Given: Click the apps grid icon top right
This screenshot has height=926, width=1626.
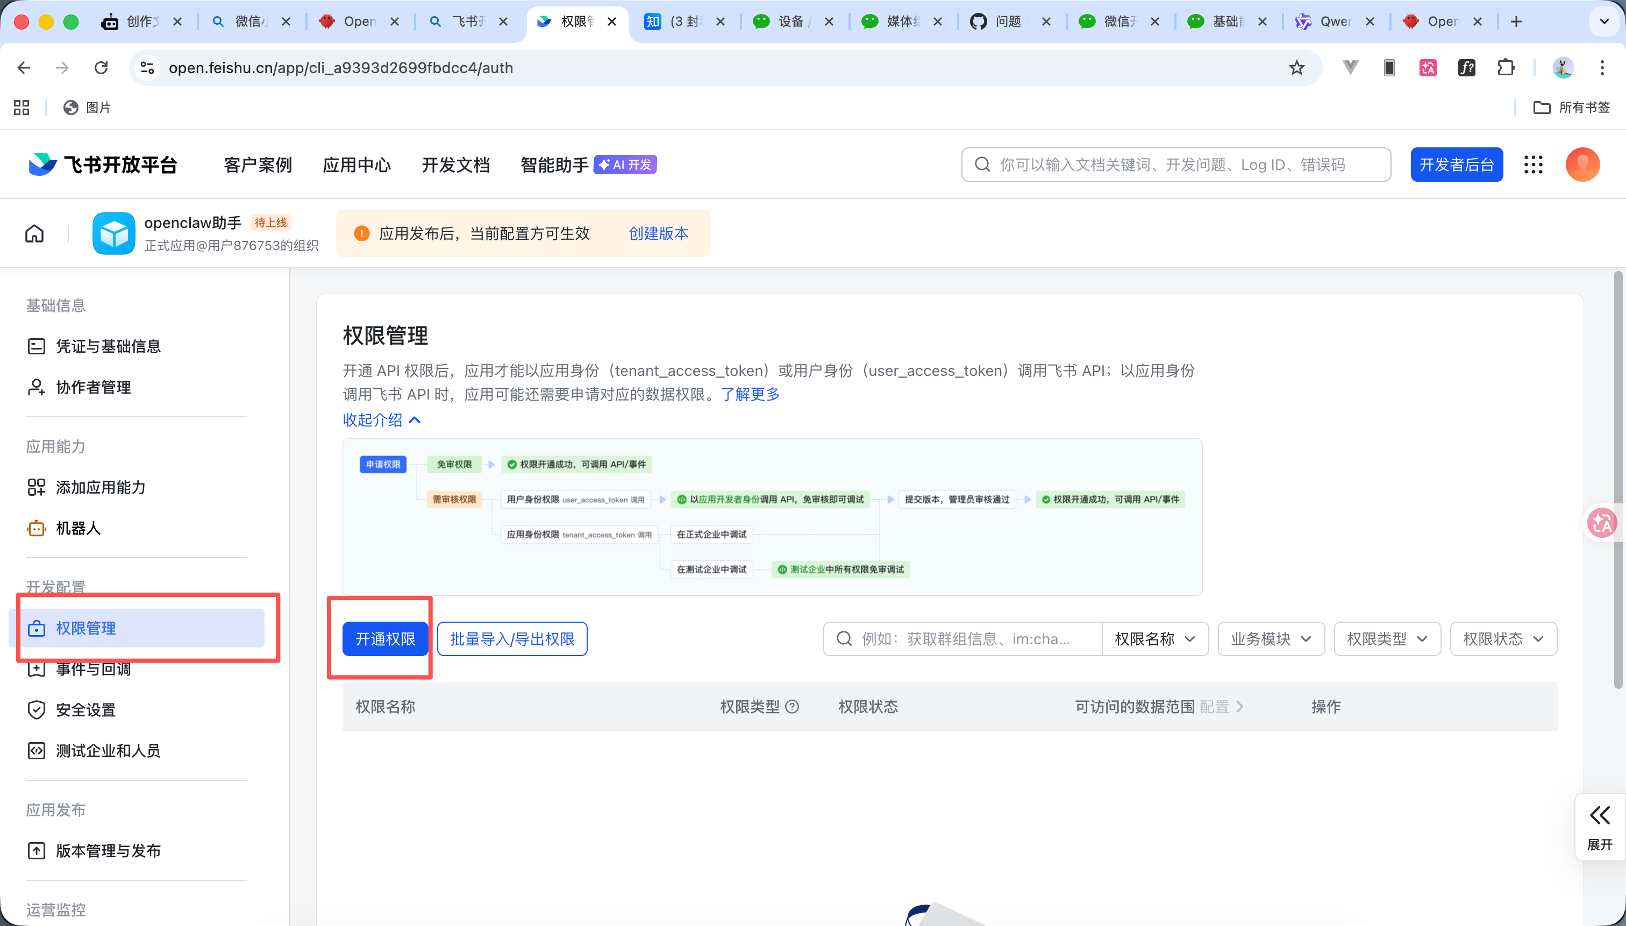Looking at the screenshot, I should [x=1533, y=164].
